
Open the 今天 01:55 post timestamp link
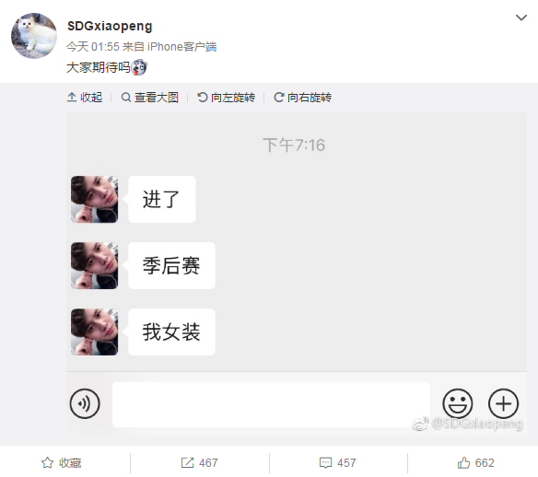93,47
